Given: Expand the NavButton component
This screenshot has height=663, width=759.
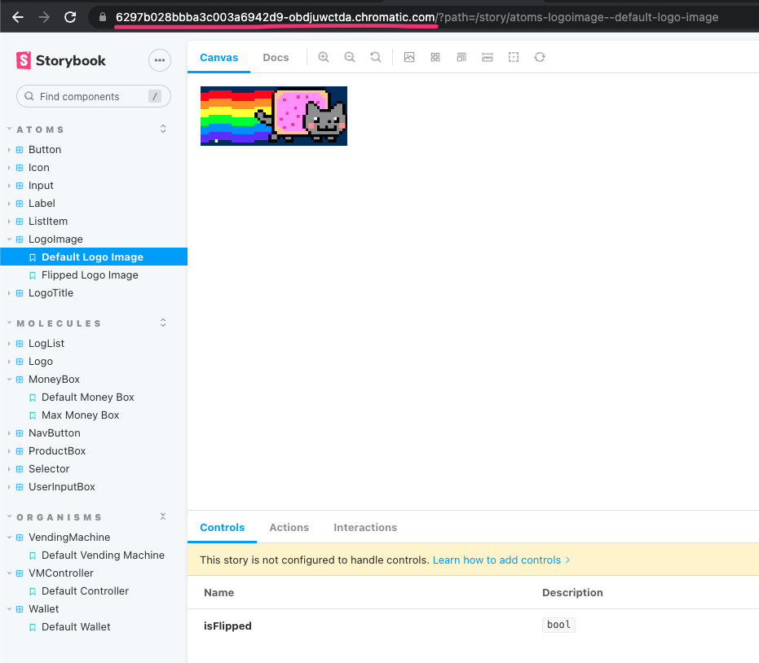Looking at the screenshot, I should pyautogui.click(x=54, y=432).
